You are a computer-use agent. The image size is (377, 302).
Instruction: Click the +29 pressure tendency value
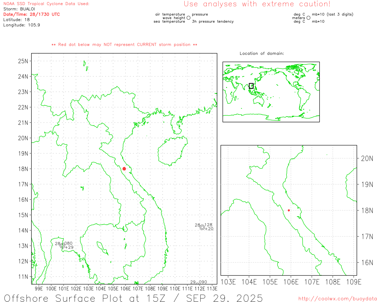click(x=69, y=247)
